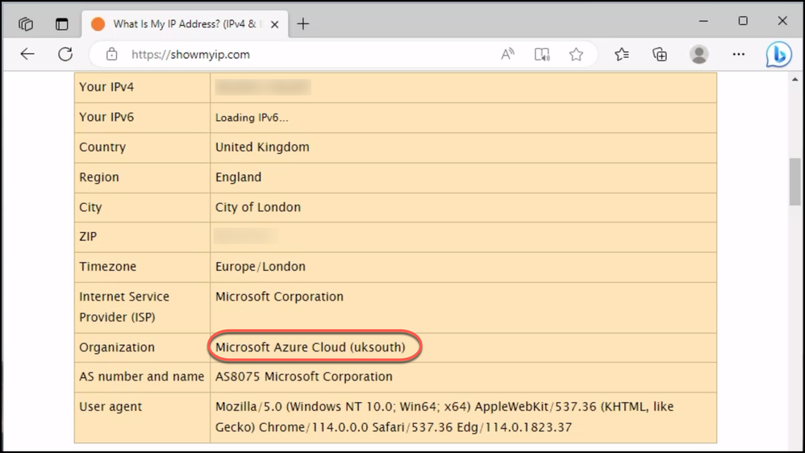Click the 'User agent' label cell

tap(142, 417)
